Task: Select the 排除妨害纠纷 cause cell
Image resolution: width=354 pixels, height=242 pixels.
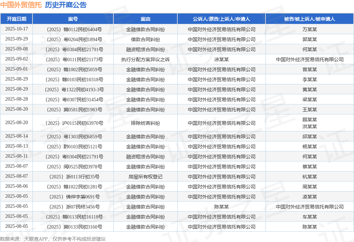Action: tap(146, 123)
